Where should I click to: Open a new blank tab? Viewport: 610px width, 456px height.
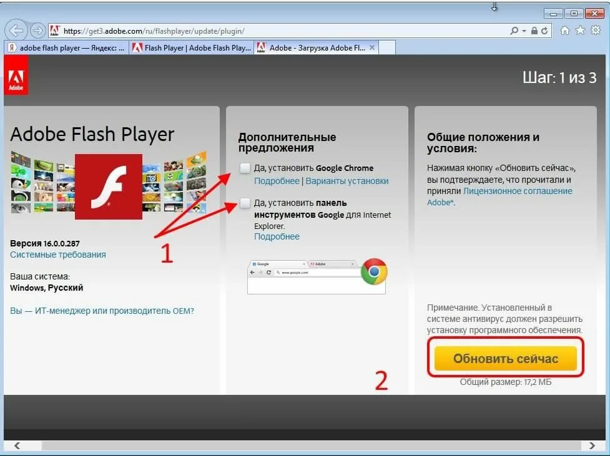click(x=387, y=47)
